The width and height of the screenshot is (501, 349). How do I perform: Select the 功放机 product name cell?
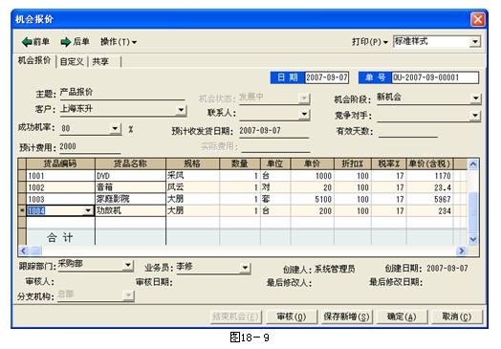(130, 211)
